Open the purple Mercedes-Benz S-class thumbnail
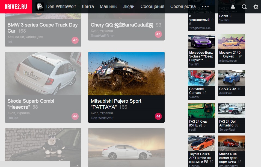The image size is (261, 167). 201,42
